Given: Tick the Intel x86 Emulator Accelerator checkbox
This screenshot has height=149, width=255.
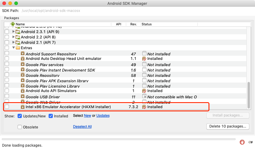Looking at the screenshot, I should pos(7,107).
